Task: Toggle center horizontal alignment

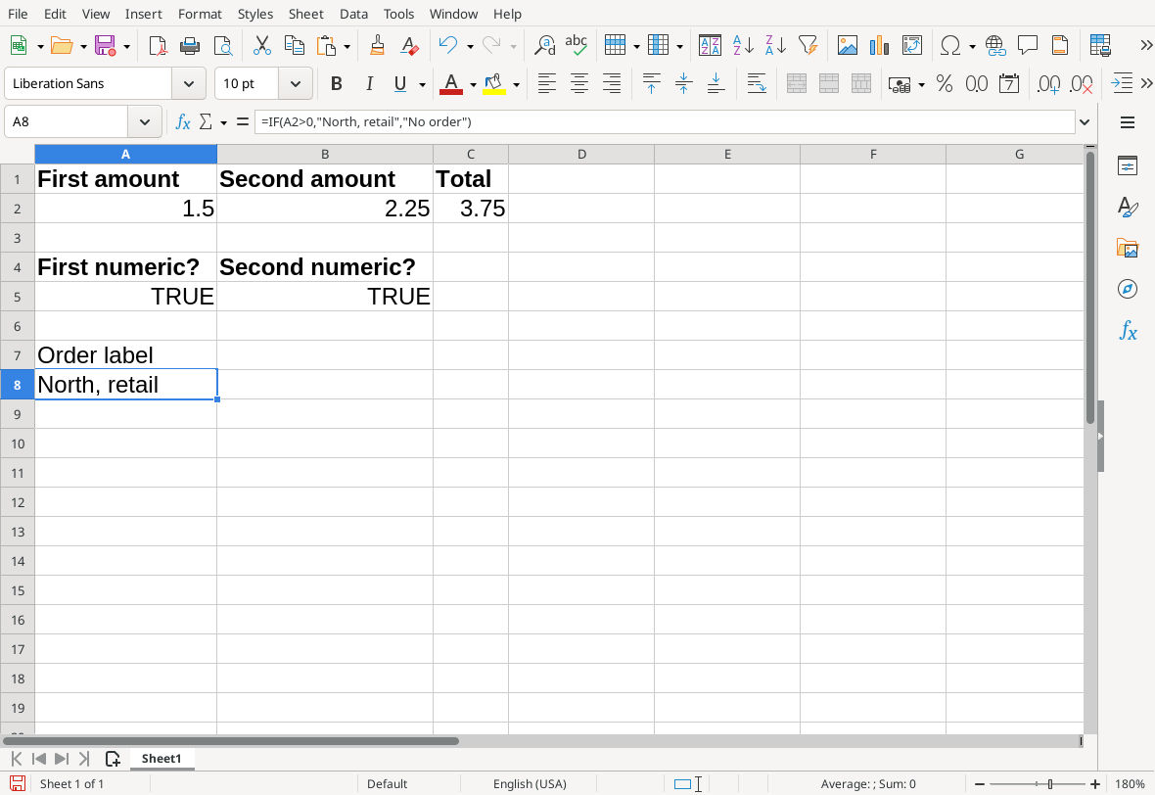Action: click(x=579, y=84)
